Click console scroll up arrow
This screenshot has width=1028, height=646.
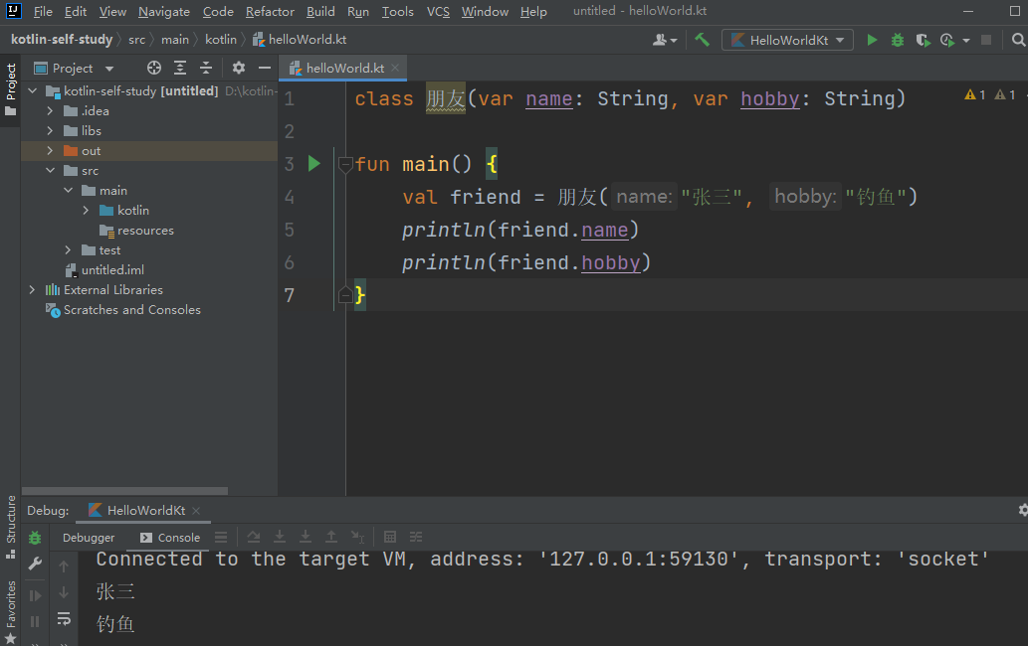(64, 566)
